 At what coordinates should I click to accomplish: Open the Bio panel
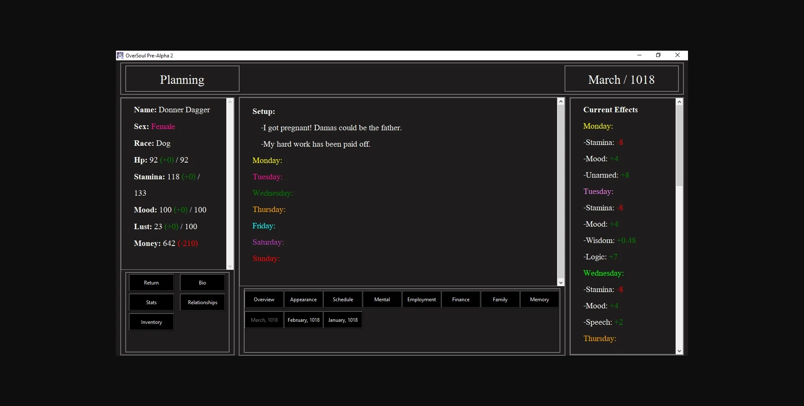coord(202,283)
